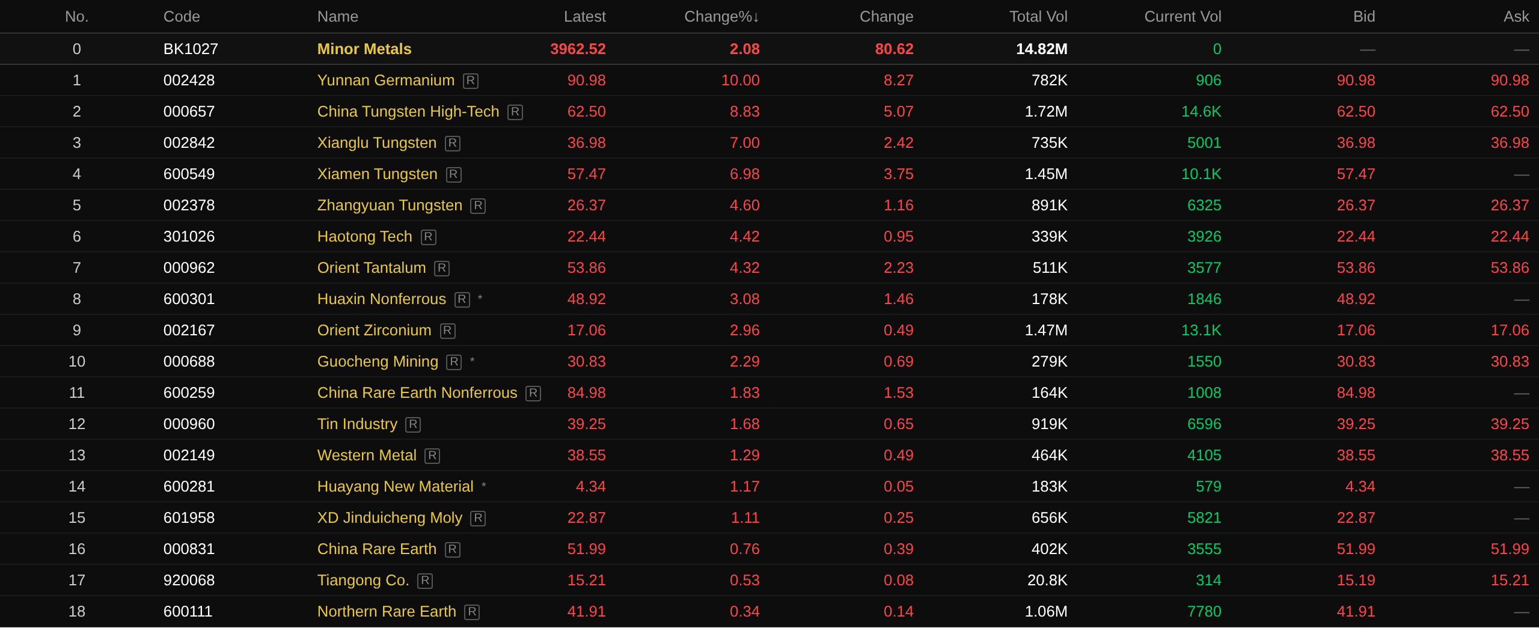This screenshot has width=1539, height=637.
Task: Open the Minor Metals sector row
Action: click(x=769, y=49)
